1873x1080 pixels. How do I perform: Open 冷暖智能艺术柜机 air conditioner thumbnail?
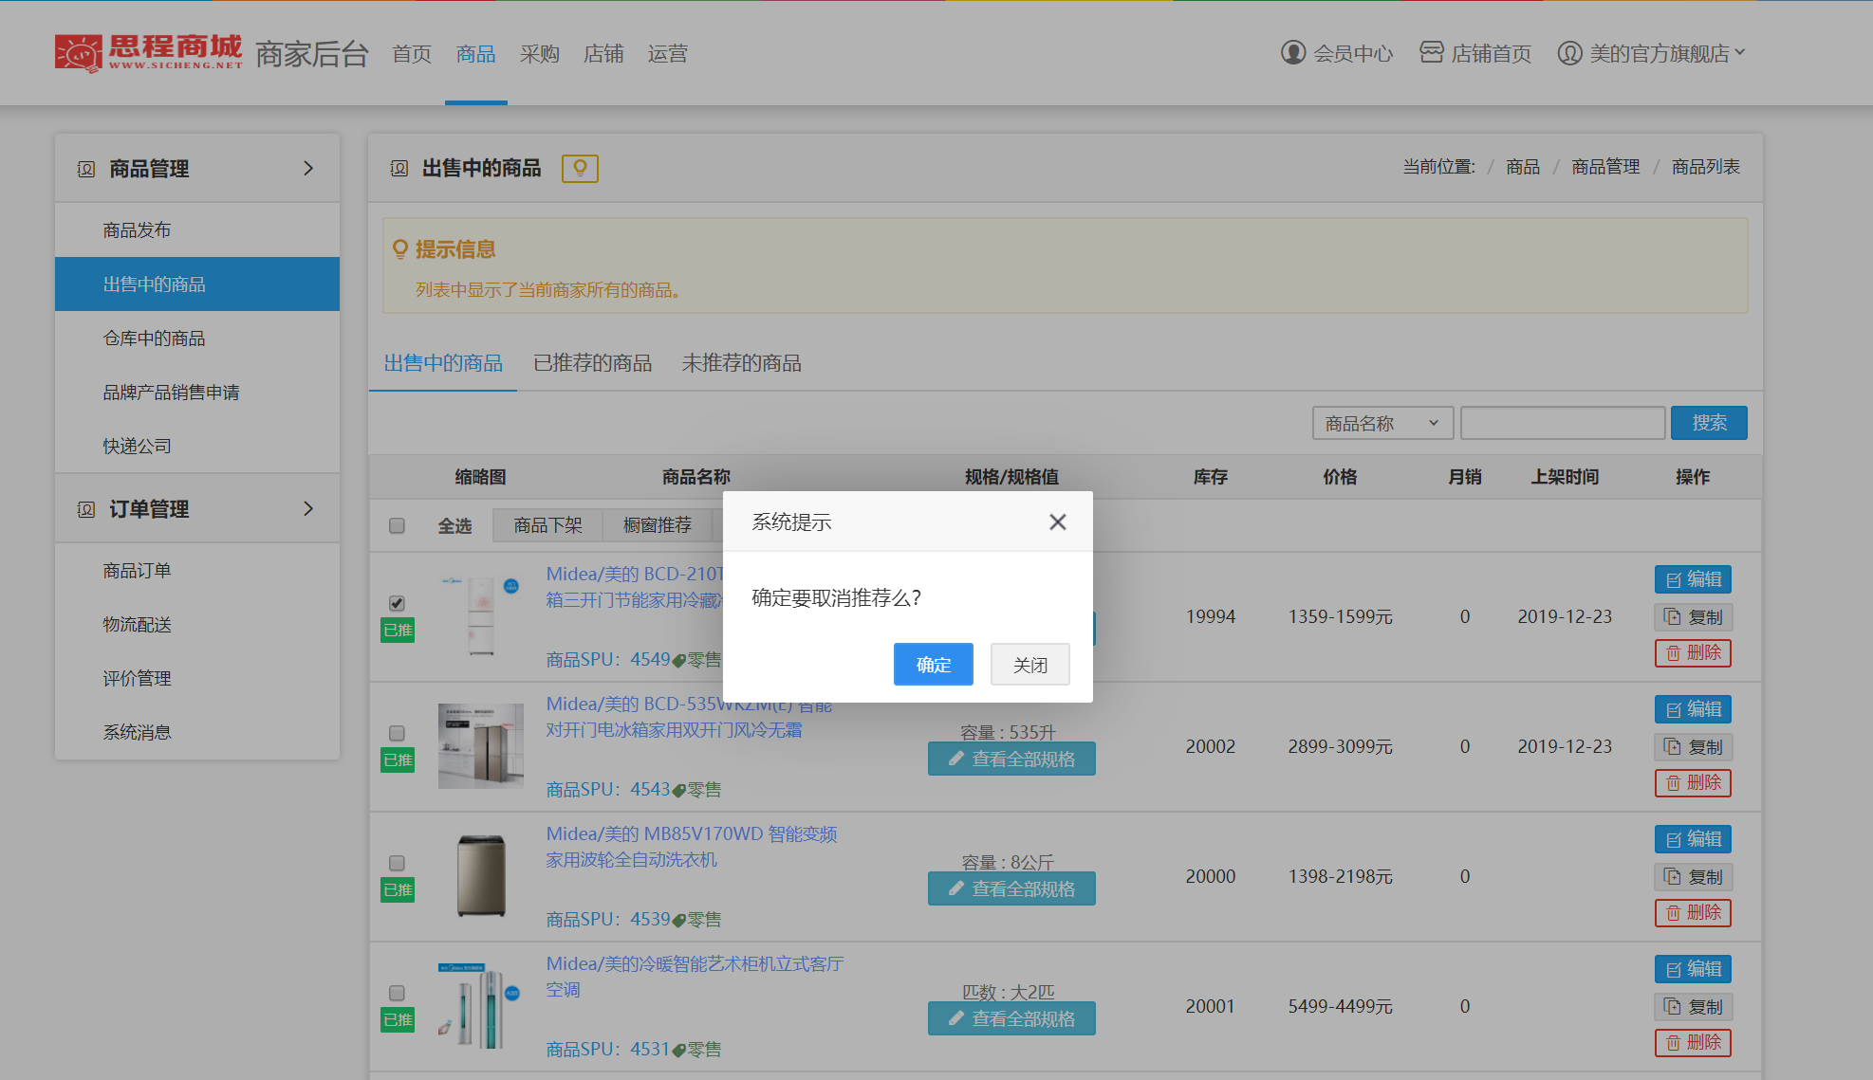point(481,1006)
